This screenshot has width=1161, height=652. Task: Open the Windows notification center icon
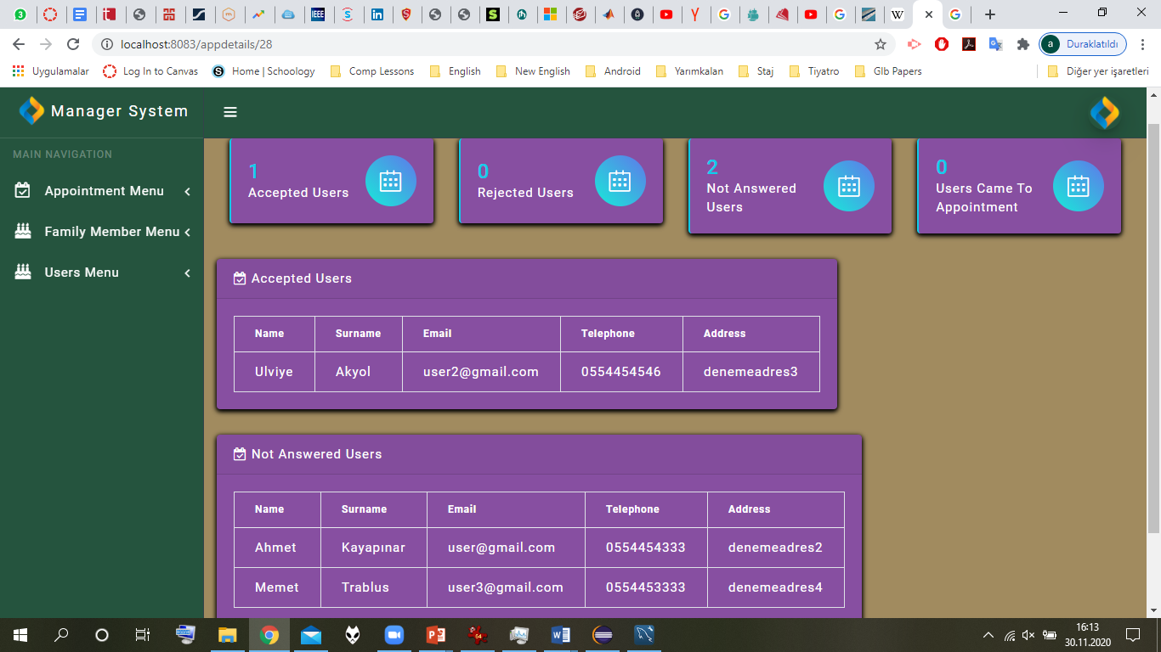pos(1133,635)
